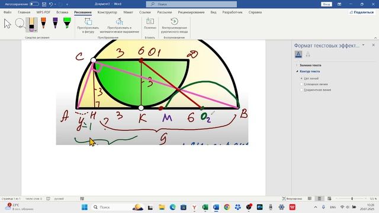Switch to Read Mode view icon

tap(310, 199)
